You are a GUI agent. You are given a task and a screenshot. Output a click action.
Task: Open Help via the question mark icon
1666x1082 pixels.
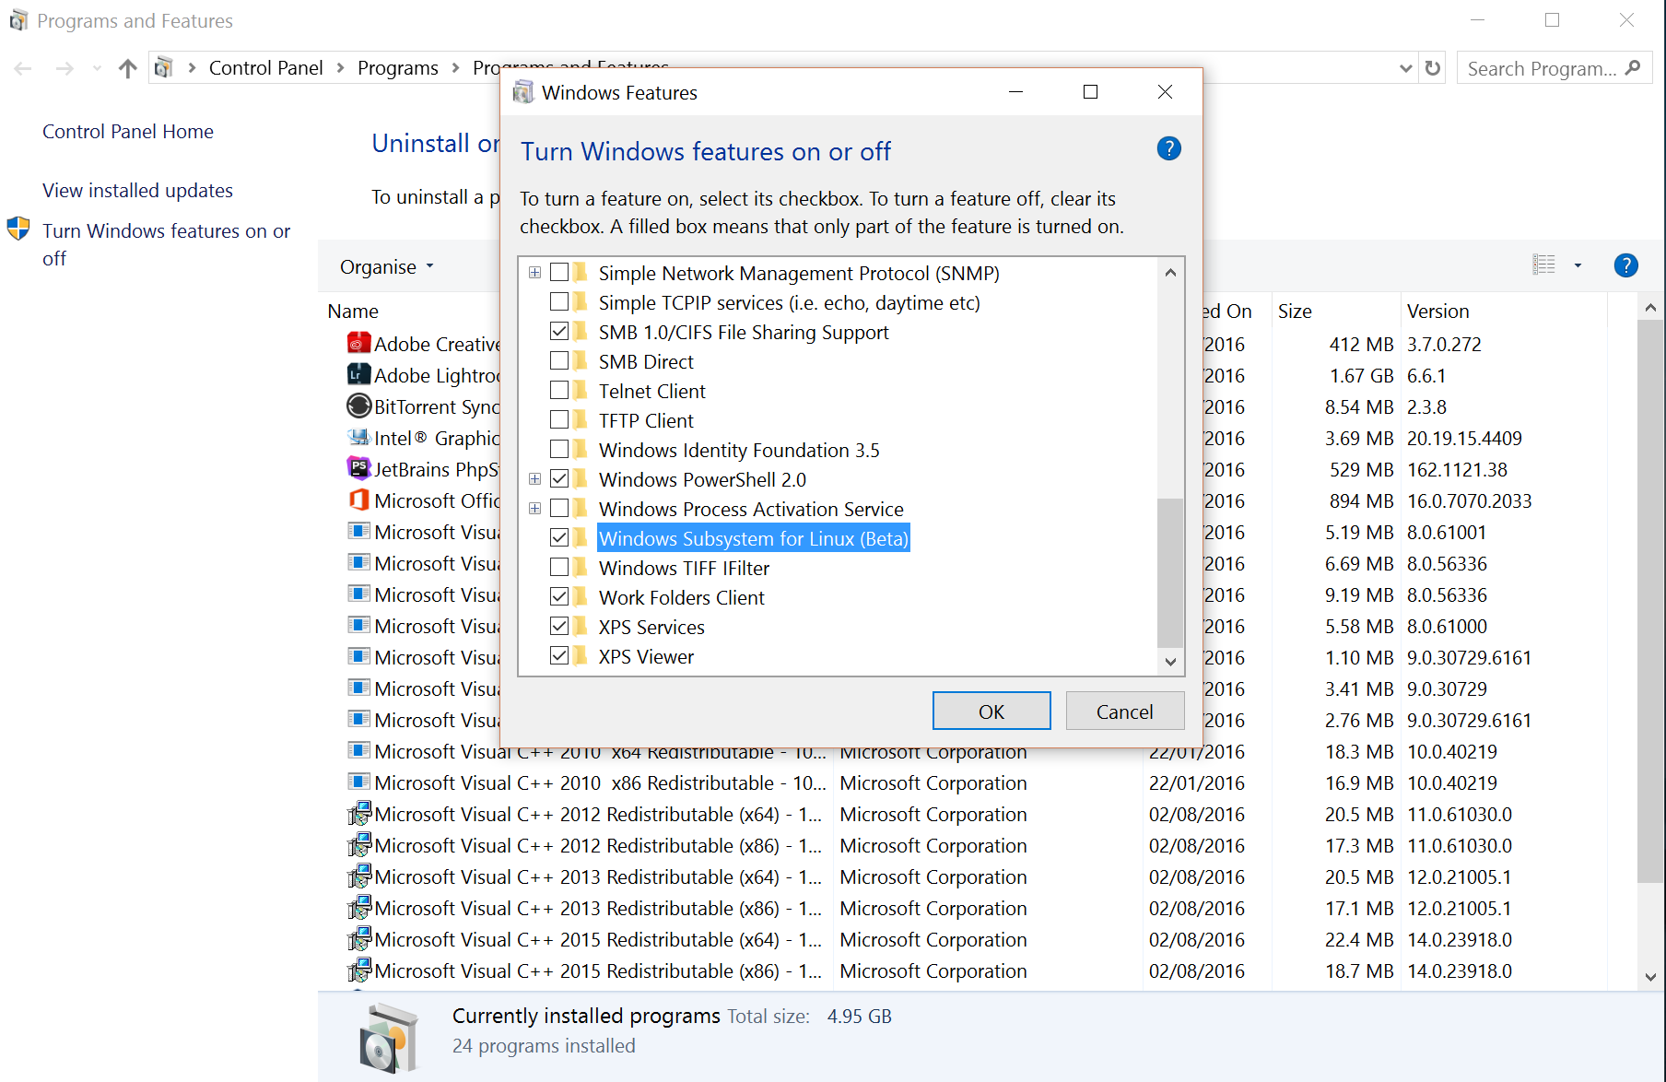click(x=1625, y=265)
